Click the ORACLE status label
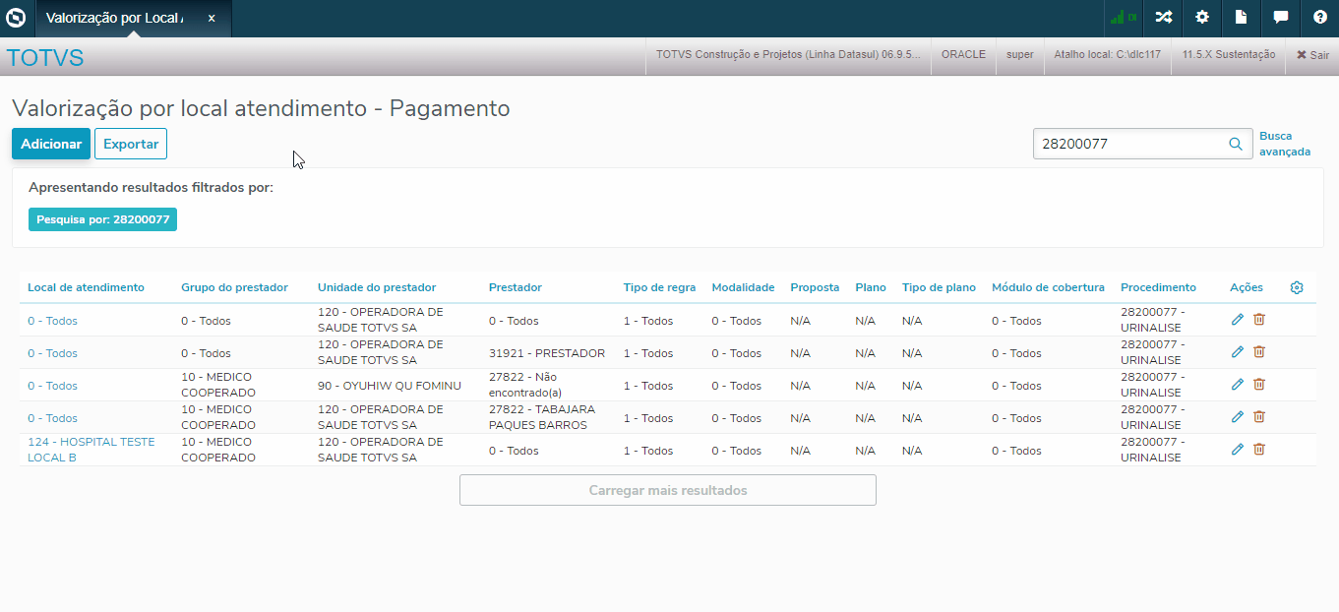 [x=963, y=55]
